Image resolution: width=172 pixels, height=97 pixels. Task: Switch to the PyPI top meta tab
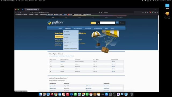[x=93, y=17]
